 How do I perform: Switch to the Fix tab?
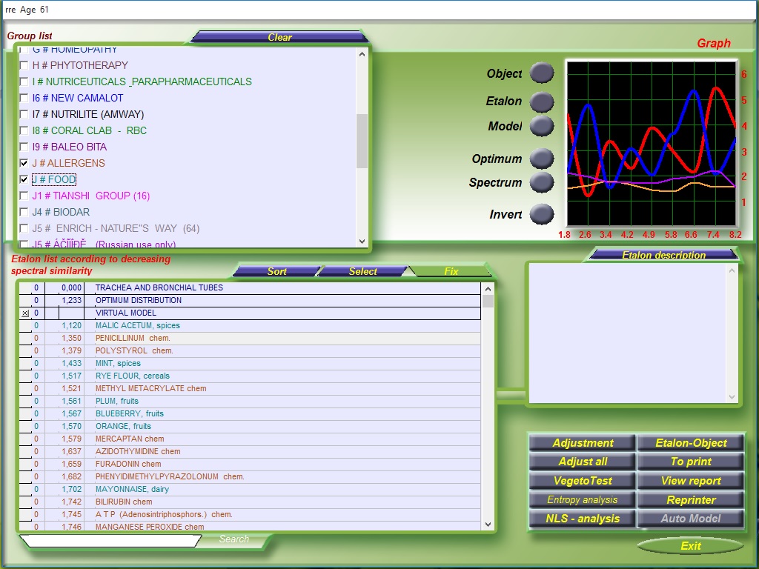pyautogui.click(x=451, y=271)
